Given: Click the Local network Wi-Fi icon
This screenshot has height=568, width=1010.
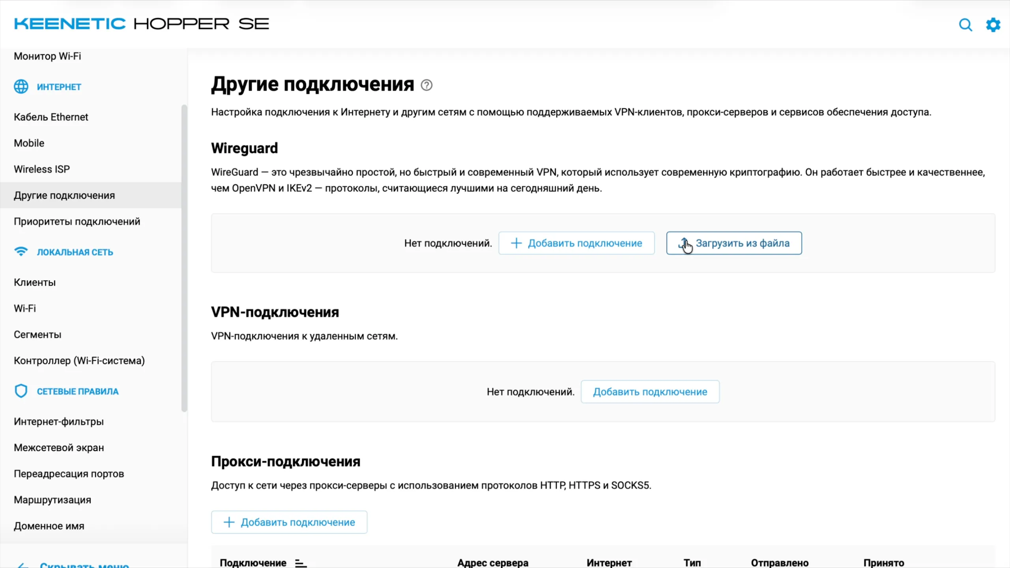Looking at the screenshot, I should click(x=21, y=251).
